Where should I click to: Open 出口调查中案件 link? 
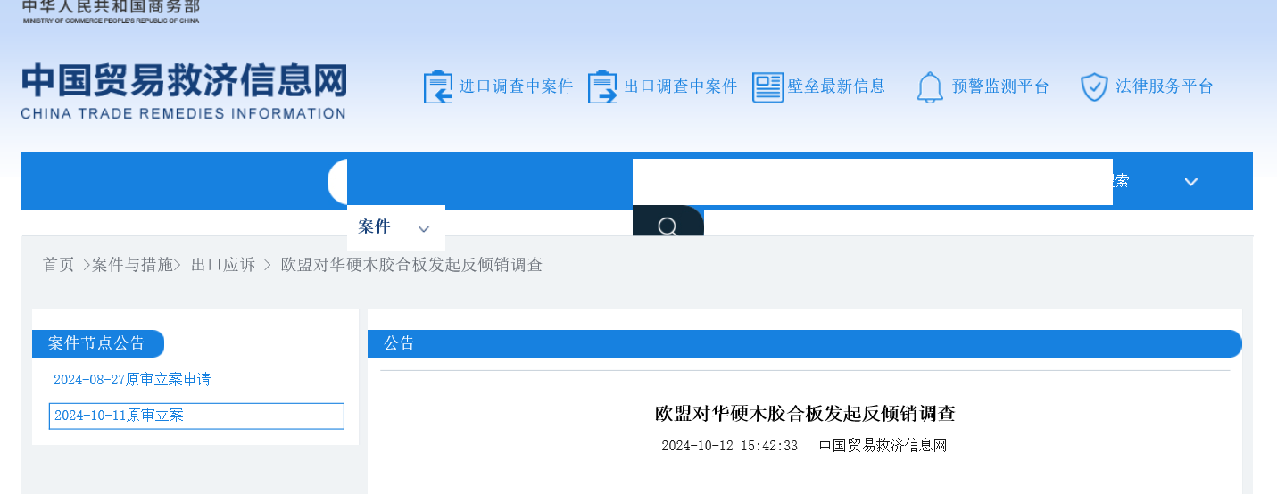coord(680,86)
